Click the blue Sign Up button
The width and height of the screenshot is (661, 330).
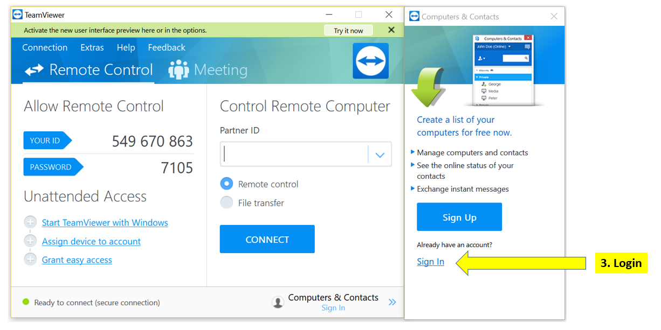pyautogui.click(x=459, y=217)
